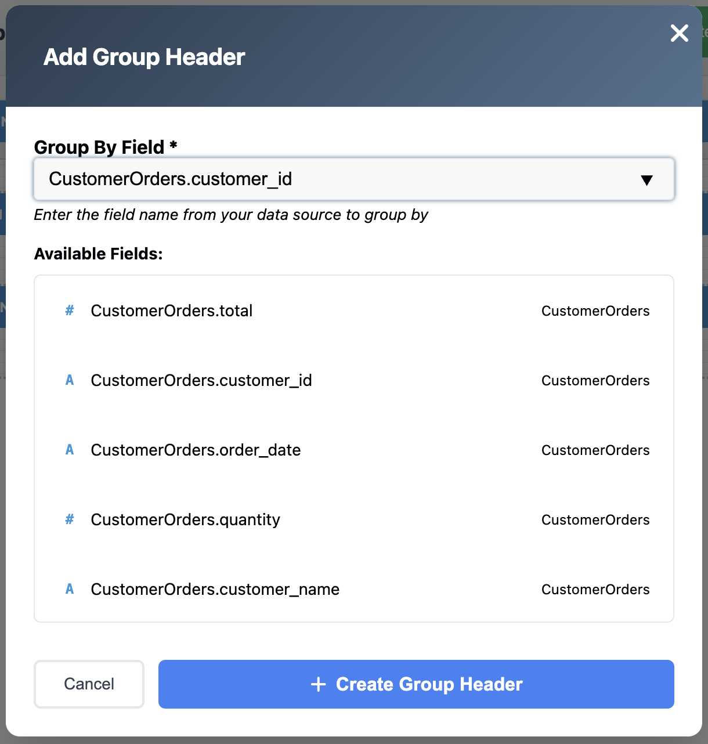Image resolution: width=708 pixels, height=744 pixels.
Task: Select CustomerOrders.quantity from available fields
Action: coord(185,519)
